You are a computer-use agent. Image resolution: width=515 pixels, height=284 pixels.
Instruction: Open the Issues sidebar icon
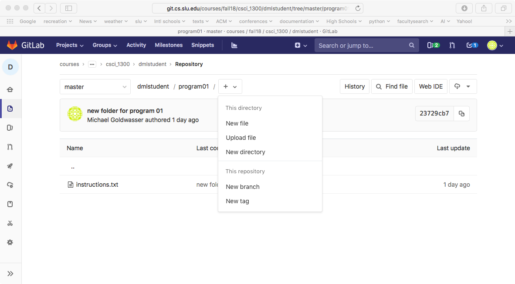coord(10,128)
